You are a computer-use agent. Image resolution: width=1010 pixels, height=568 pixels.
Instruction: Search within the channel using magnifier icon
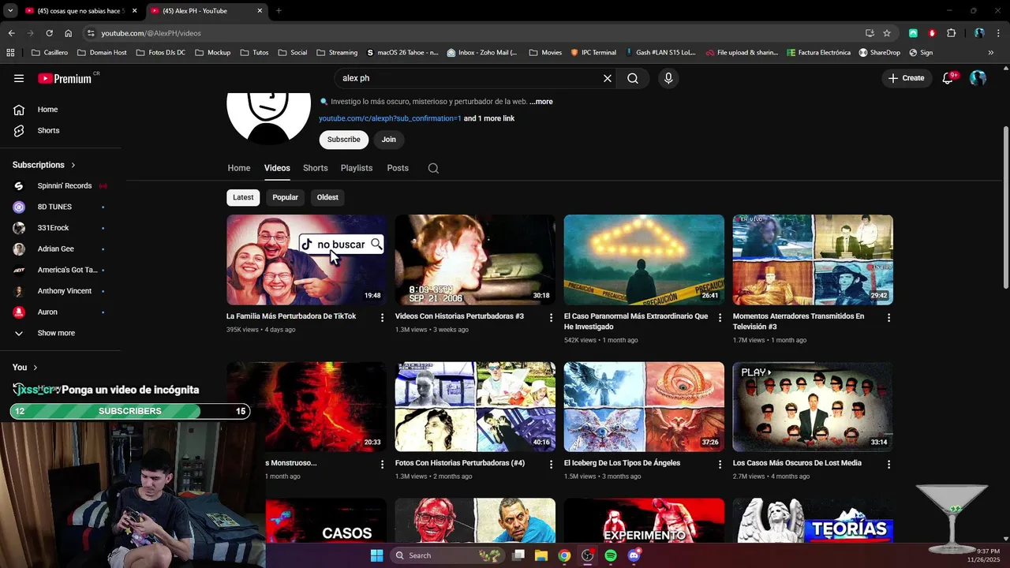click(433, 168)
